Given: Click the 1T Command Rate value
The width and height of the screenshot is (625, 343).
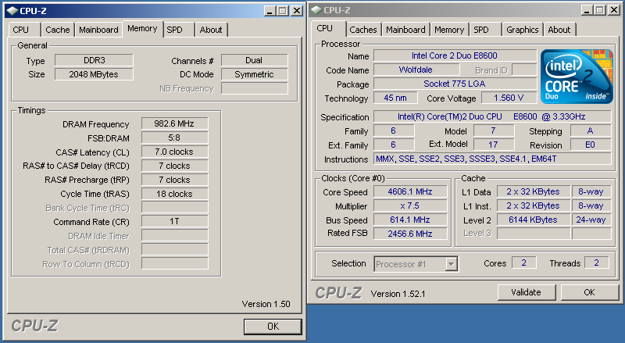Looking at the screenshot, I should coord(174,221).
